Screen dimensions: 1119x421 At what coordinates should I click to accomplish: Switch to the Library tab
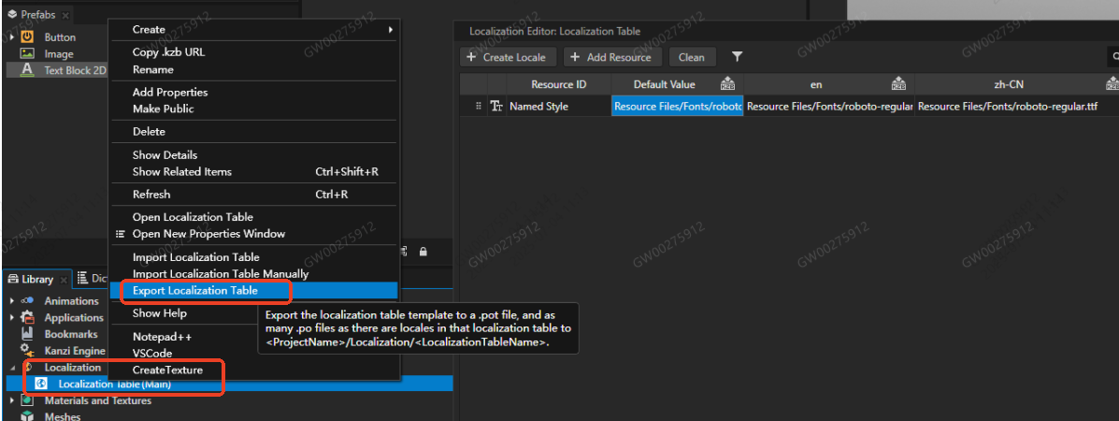point(36,279)
